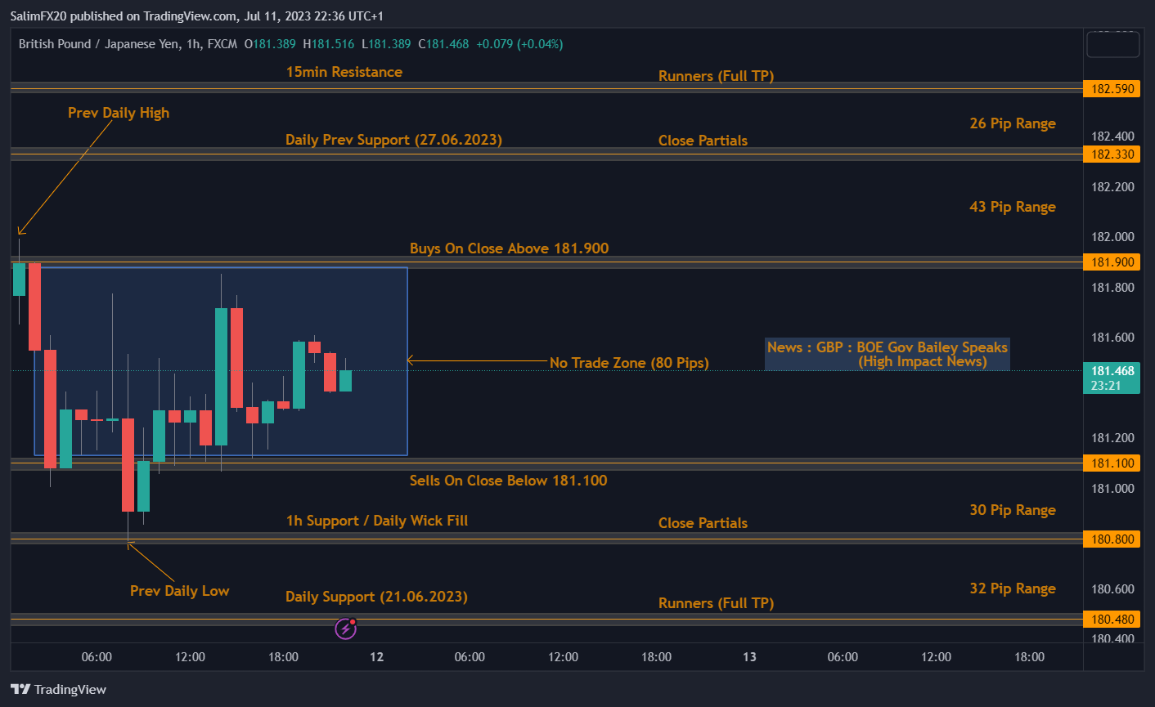1155x707 pixels.
Task: Click the Sells On Close Below 181.100 label
Action: [x=508, y=481]
